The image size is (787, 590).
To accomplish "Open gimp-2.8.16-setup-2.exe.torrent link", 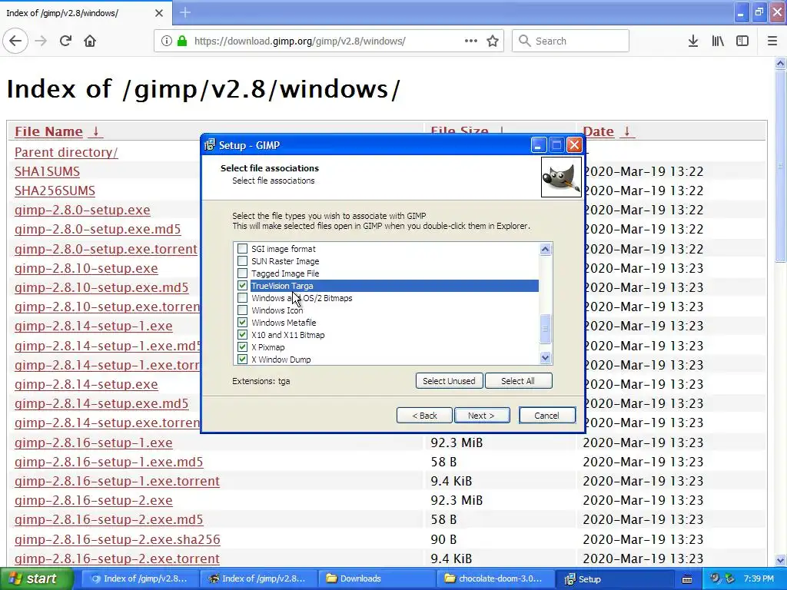I will point(117,559).
